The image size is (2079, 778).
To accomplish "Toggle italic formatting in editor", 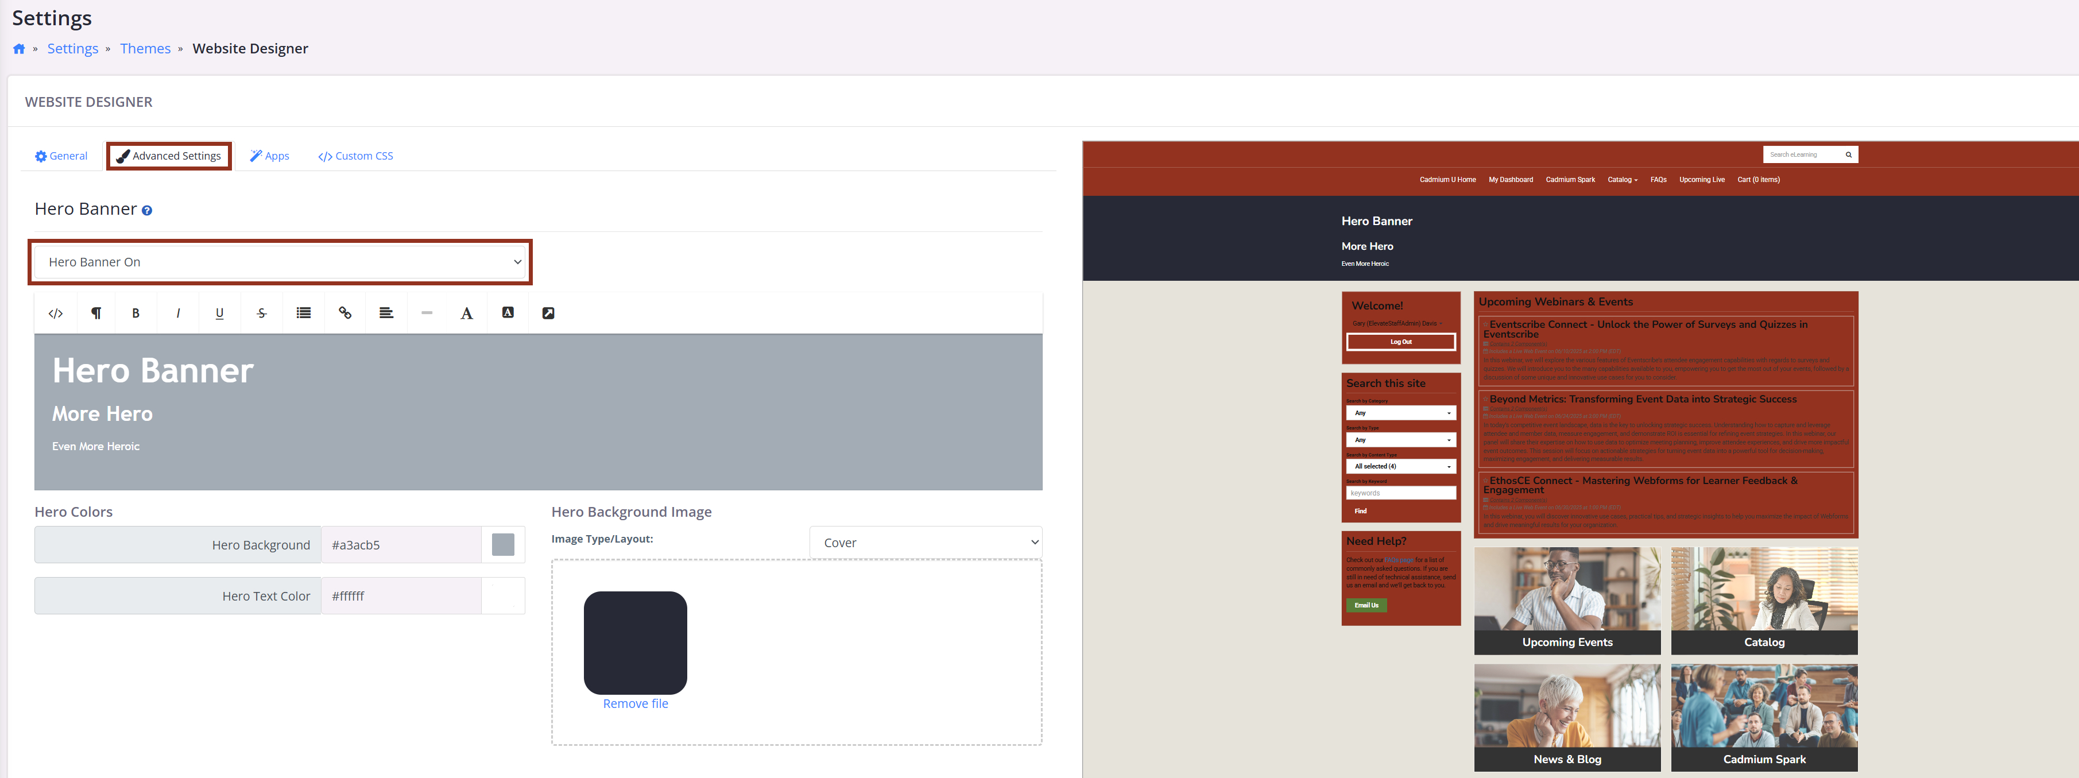I will coord(177,313).
